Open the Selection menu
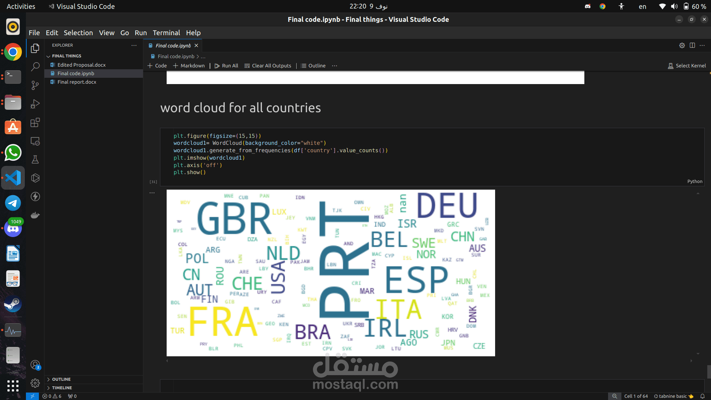Viewport: 711px width, 400px height. click(x=78, y=33)
